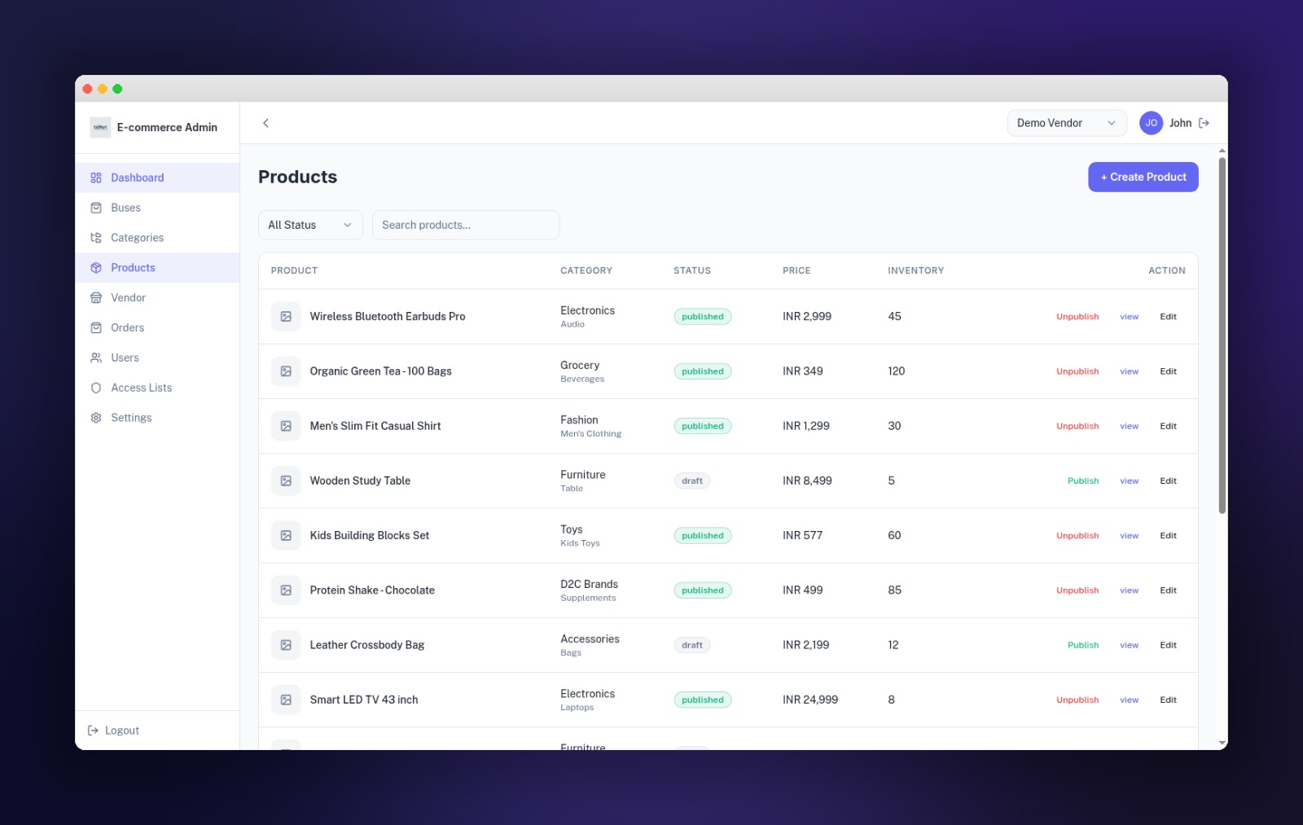
Task: Unpublish Organic Green Tea - 100 Bags
Action: tap(1077, 371)
